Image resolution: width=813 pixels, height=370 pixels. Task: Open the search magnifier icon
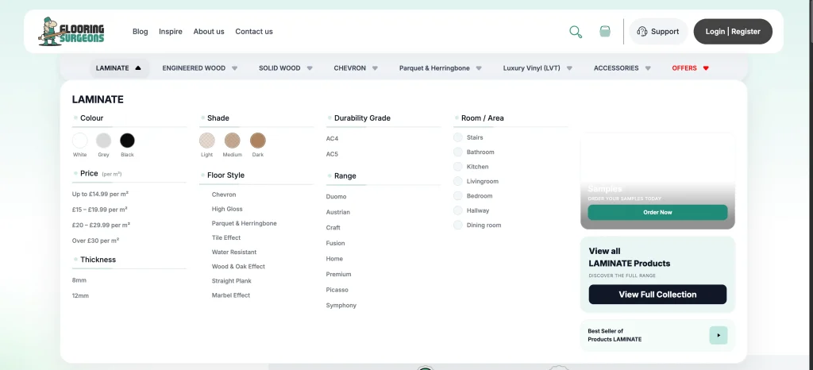(576, 32)
